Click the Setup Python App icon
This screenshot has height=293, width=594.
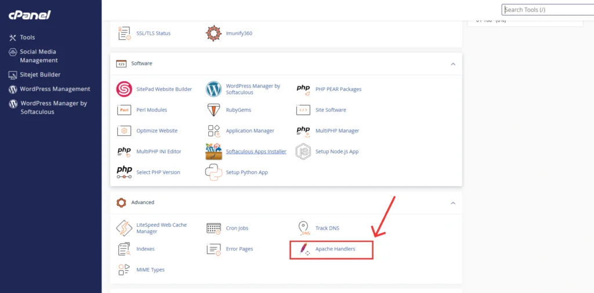213,172
